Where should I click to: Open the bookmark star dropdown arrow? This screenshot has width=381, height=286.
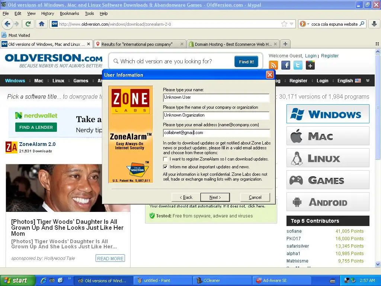pyautogui.click(x=292, y=24)
